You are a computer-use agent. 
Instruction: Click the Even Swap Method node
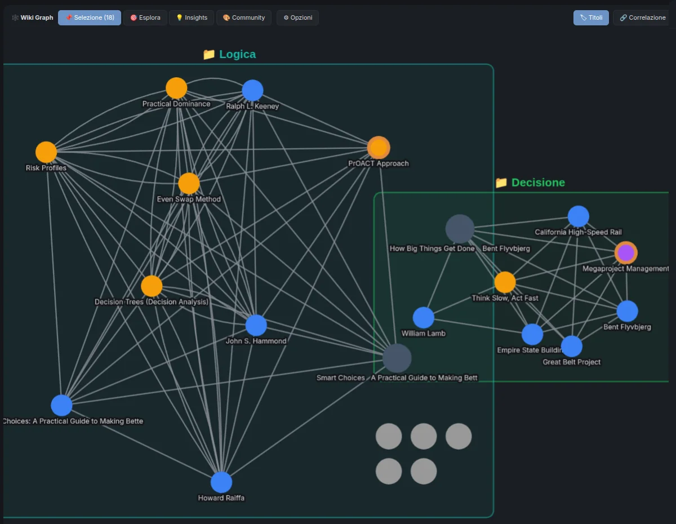pos(189,183)
